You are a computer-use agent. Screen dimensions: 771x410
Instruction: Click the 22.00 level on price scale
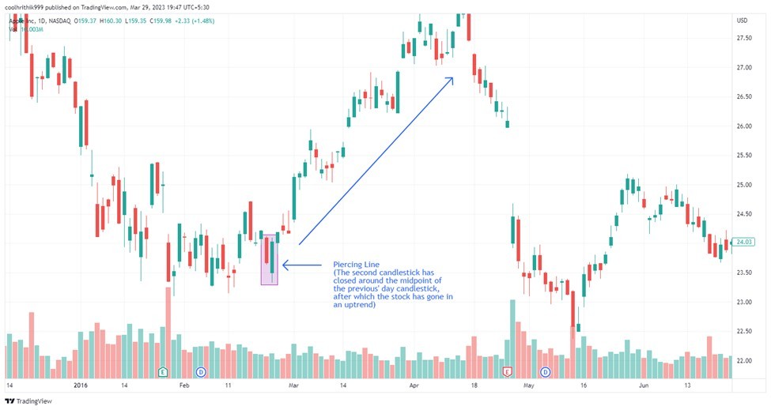[x=744, y=361]
